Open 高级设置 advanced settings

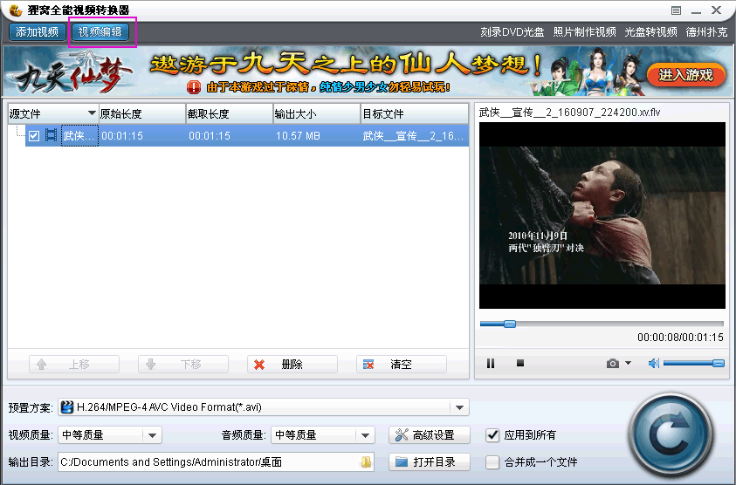(x=429, y=434)
